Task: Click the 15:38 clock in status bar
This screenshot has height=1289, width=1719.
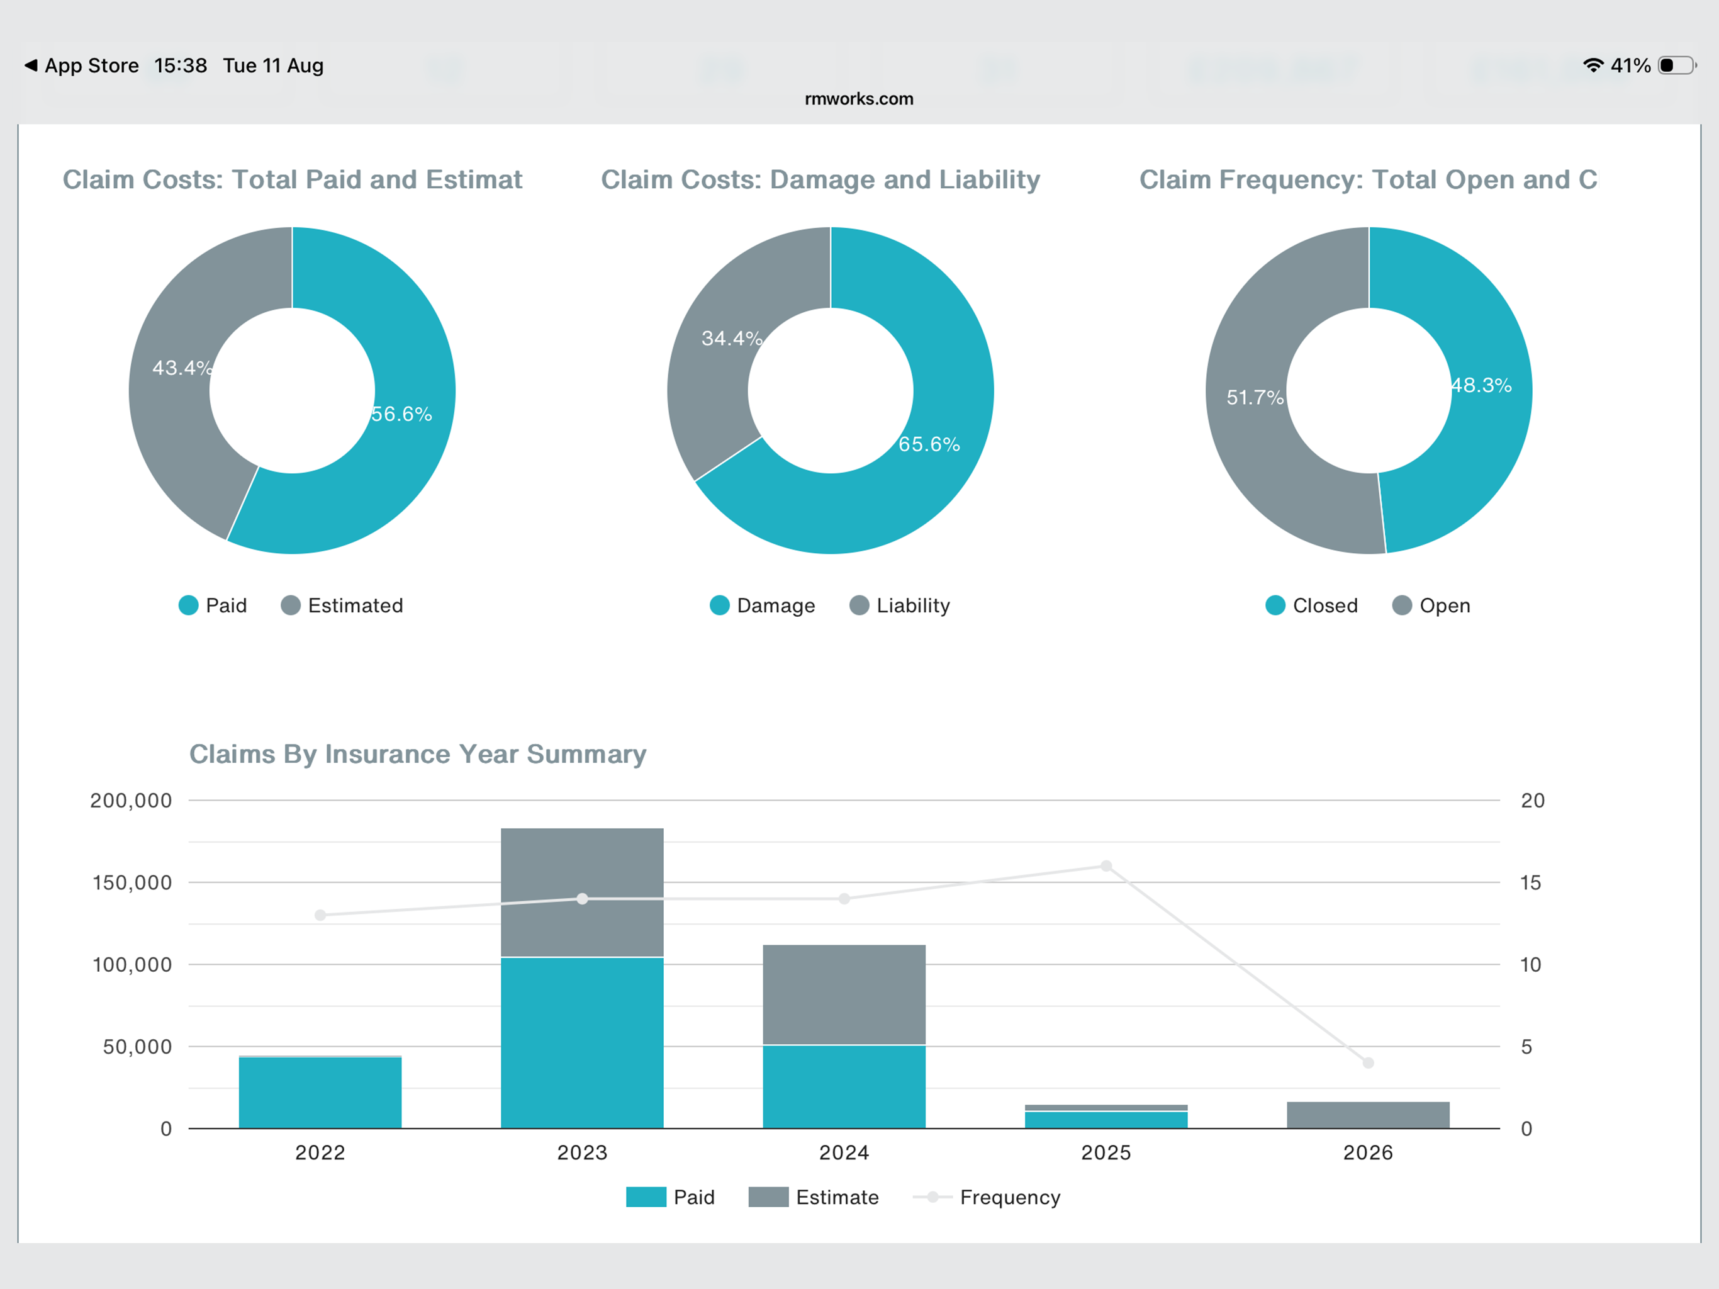Action: (181, 65)
